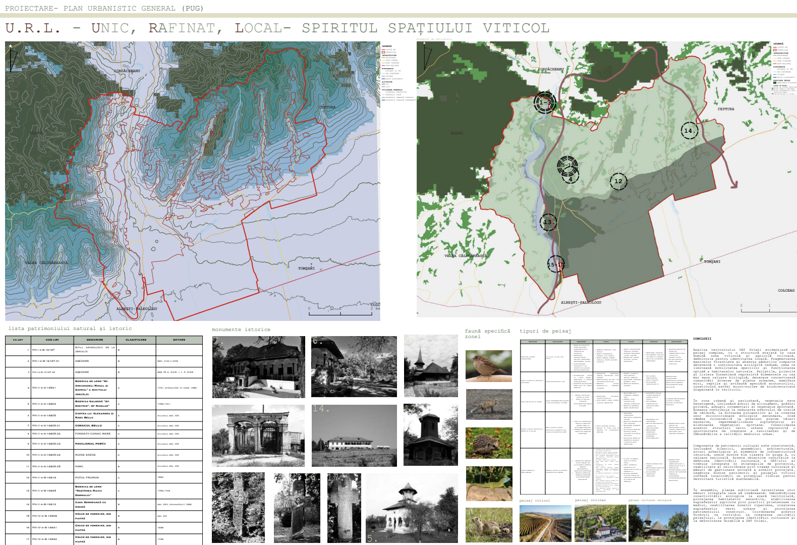The height and width of the screenshot is (545, 797).
Task: Open the sparrow photo under faună specifică
Action: 489,366
